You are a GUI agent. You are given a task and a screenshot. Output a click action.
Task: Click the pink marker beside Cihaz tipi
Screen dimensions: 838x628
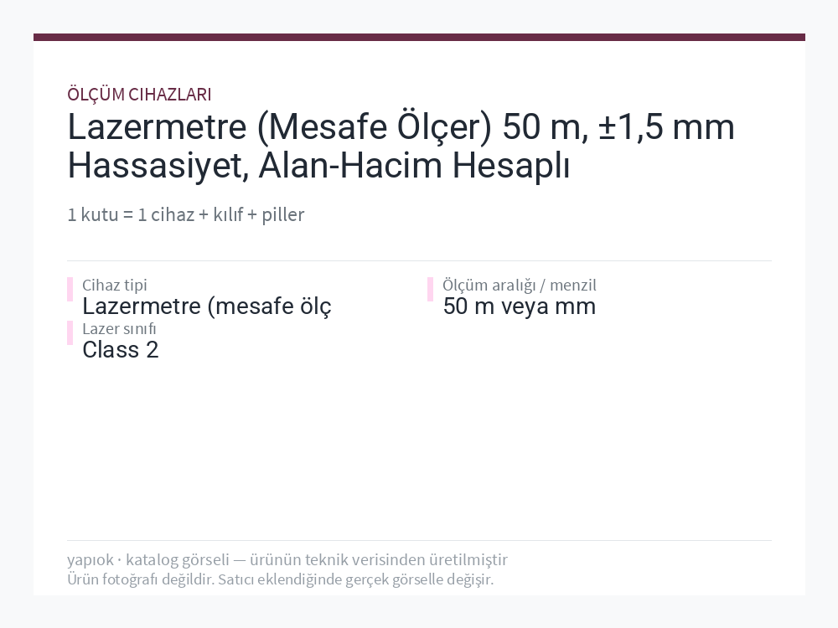(70, 290)
